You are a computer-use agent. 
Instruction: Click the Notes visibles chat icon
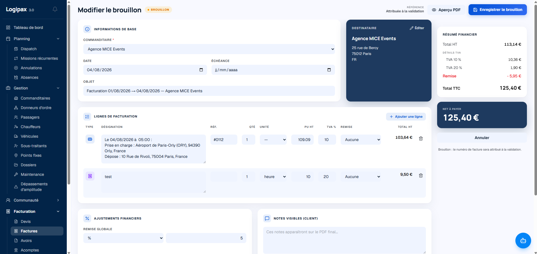[267, 218]
